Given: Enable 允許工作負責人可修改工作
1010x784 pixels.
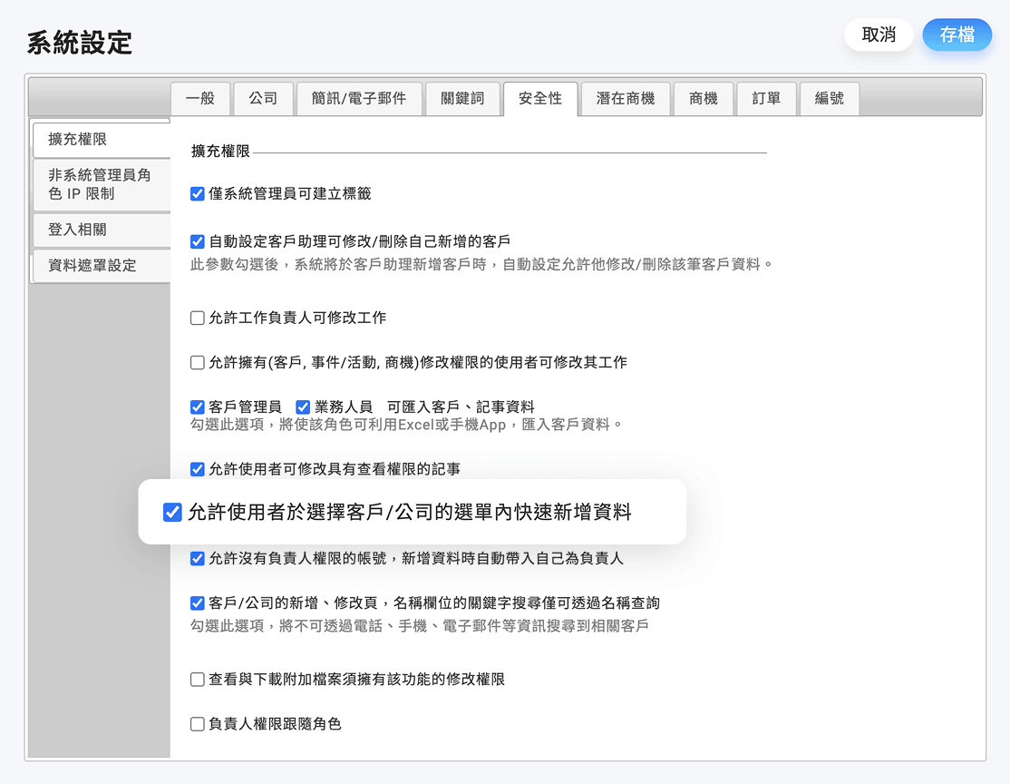Looking at the screenshot, I should tap(198, 318).
